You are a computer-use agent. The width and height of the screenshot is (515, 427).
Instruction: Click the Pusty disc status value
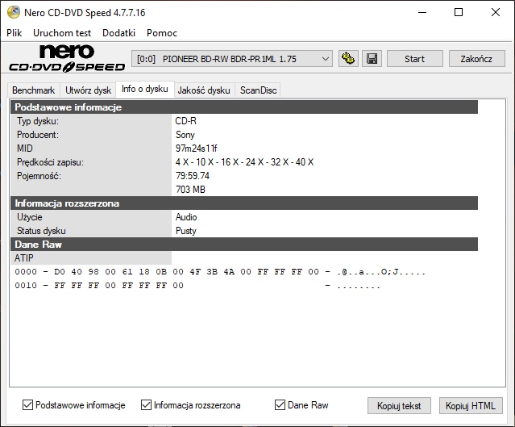coord(186,231)
